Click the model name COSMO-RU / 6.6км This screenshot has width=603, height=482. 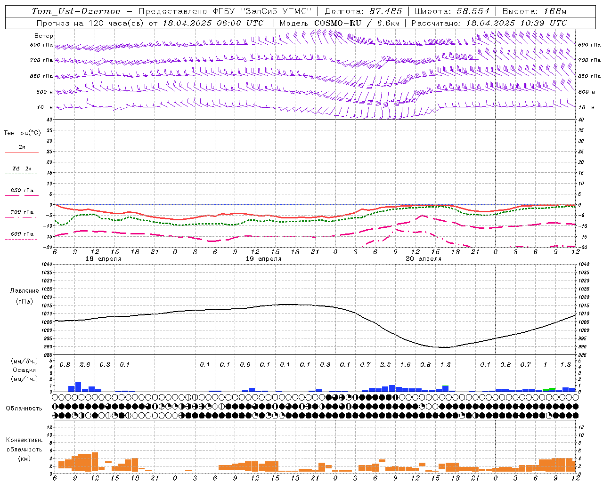[357, 23]
